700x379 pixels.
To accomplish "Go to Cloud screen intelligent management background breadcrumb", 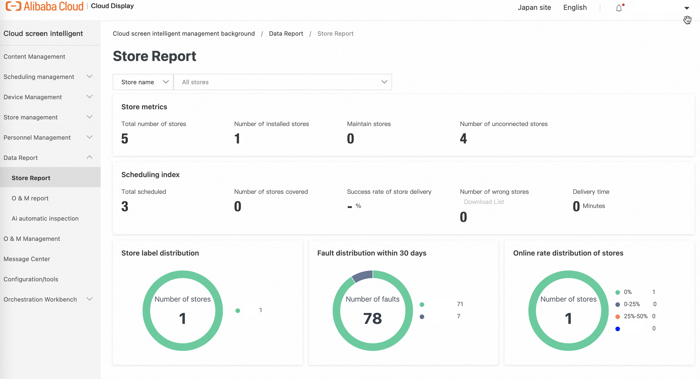I will point(184,33).
